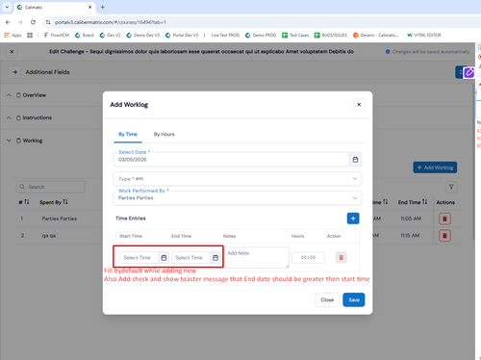Click the arrow icon beside Additional Fields
This screenshot has width=481, height=360.
coord(14,72)
